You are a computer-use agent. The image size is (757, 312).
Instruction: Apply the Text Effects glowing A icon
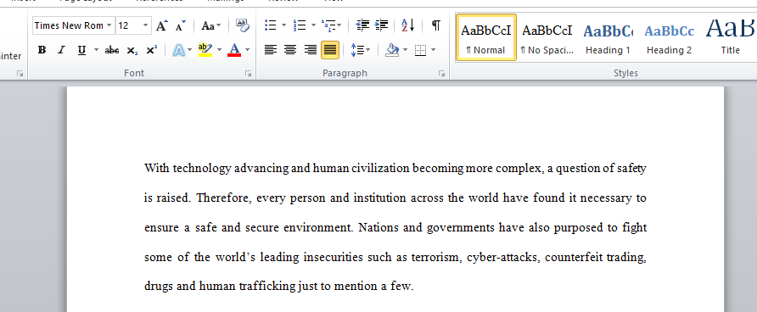point(178,50)
